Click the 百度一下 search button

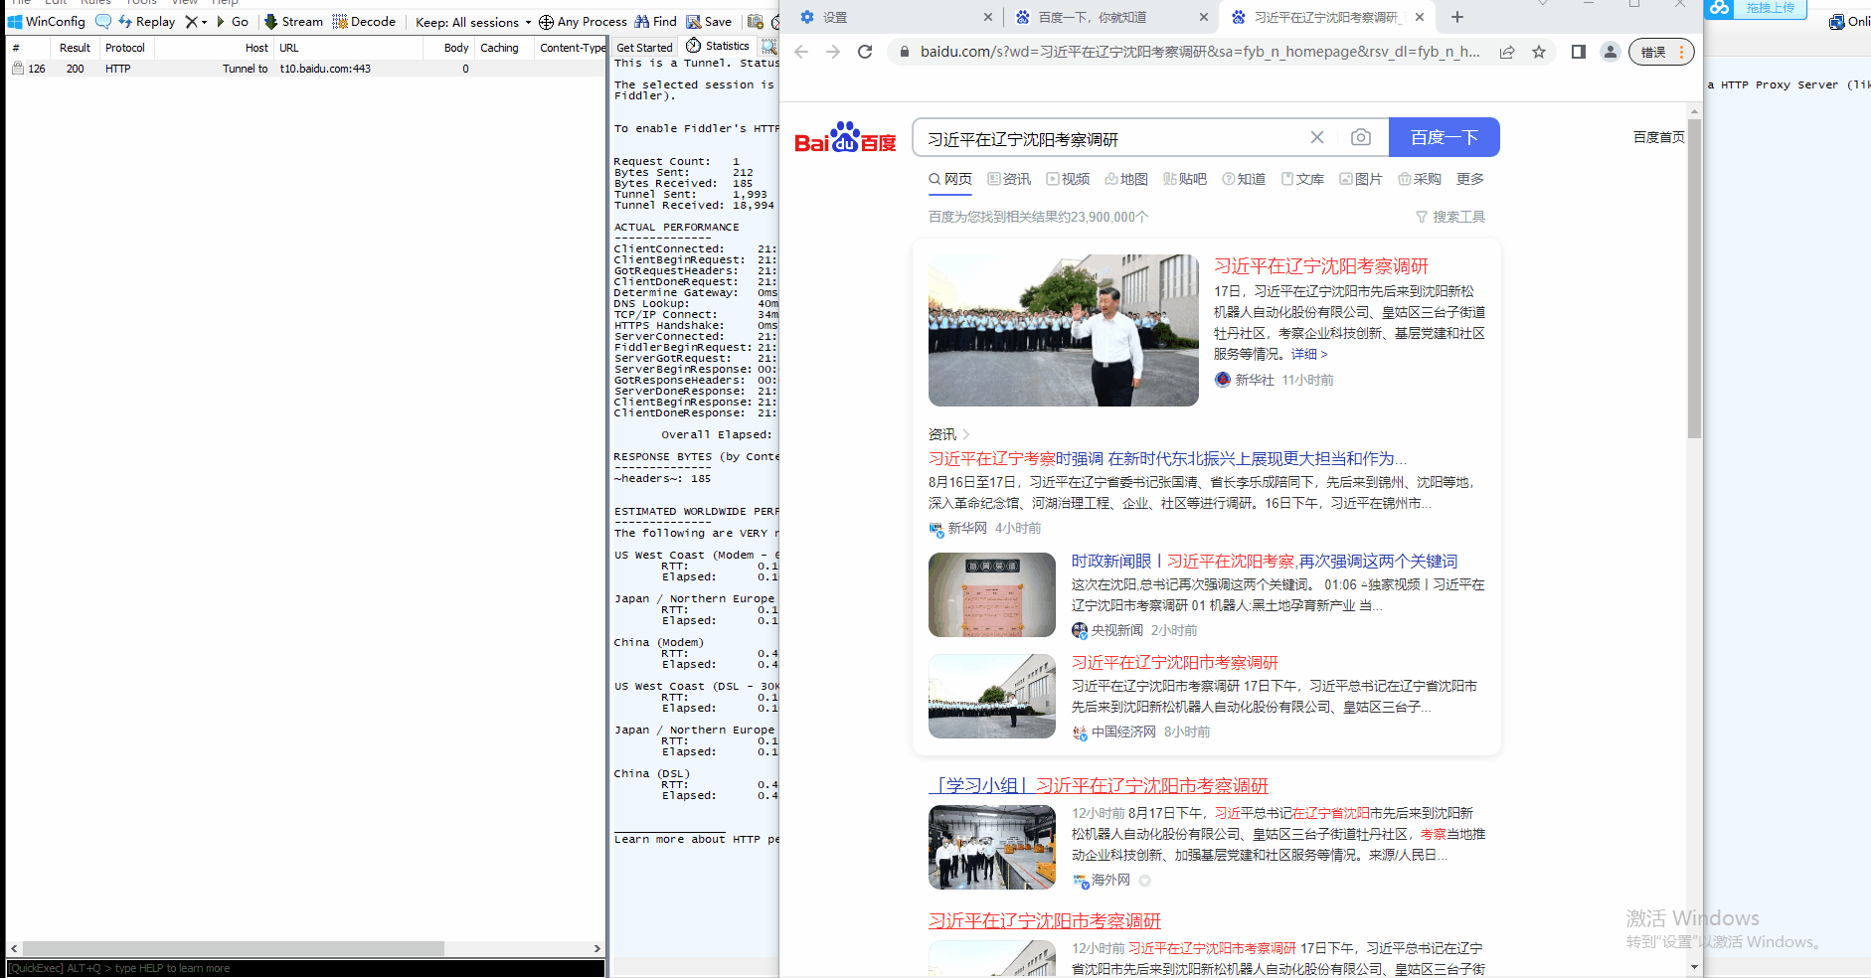pyautogui.click(x=1444, y=137)
